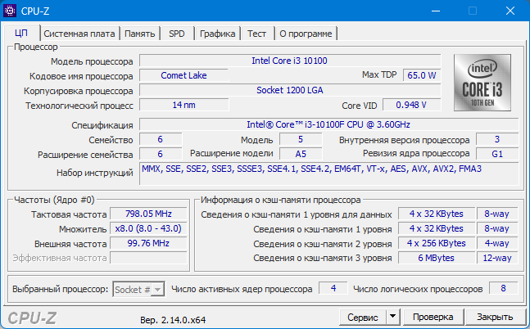
Task: Select the SPD tab
Action: tap(176, 34)
